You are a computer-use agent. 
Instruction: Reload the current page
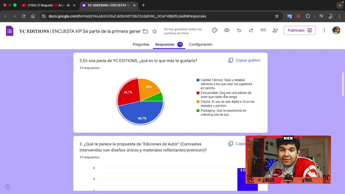pos(24,16)
